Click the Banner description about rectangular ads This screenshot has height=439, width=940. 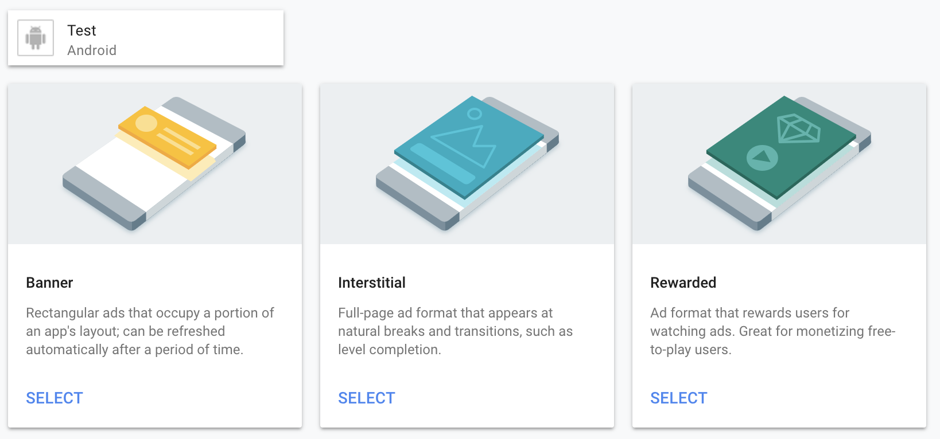click(150, 331)
